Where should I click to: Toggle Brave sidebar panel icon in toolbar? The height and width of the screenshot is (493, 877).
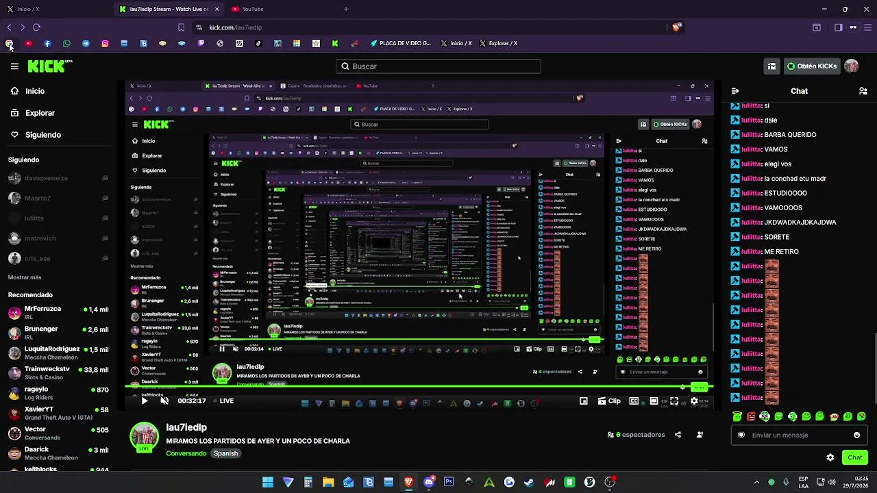838,27
